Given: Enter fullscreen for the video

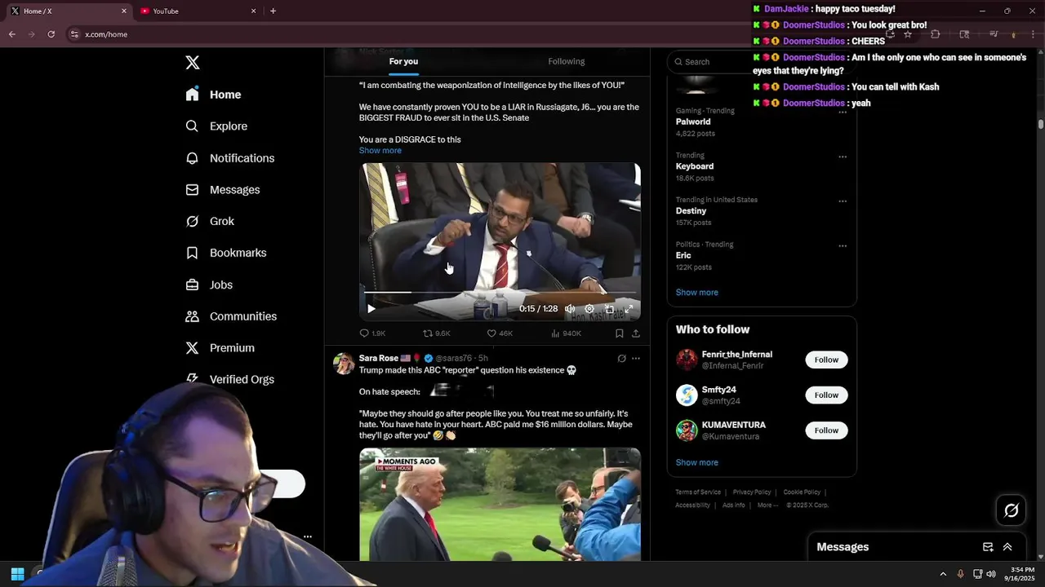Looking at the screenshot, I should [629, 309].
